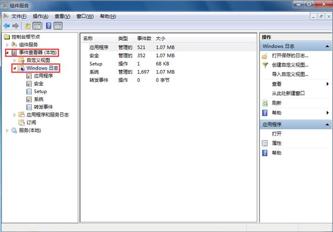
Task: Collapse the 事件查看器 (本地) node arrow
Action: pyautogui.click(x=7, y=52)
